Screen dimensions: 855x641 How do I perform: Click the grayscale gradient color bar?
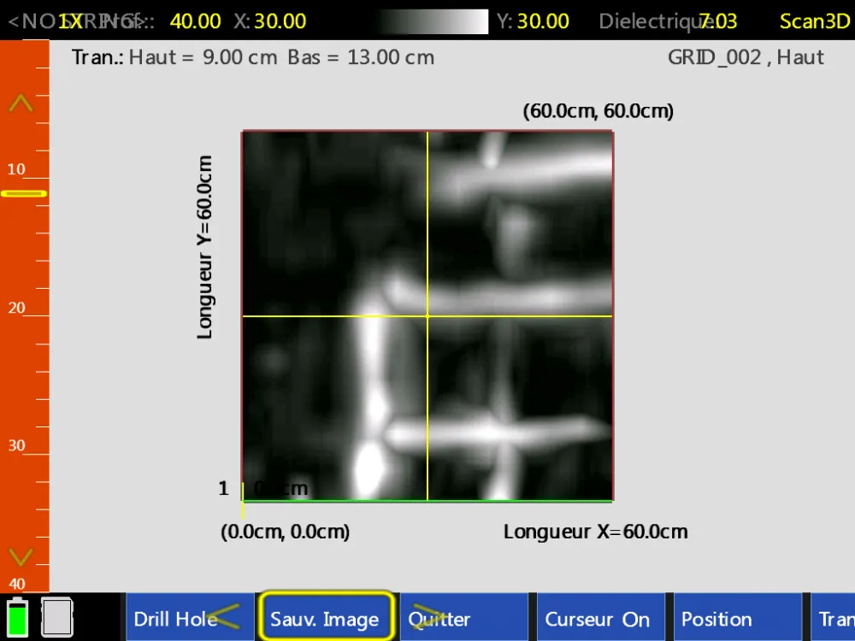coord(432,21)
